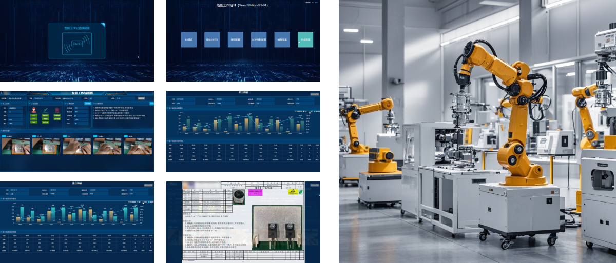616x263 pixels.
Task: Click the cooling fan image in SOP document
Action: [x=239, y=197]
